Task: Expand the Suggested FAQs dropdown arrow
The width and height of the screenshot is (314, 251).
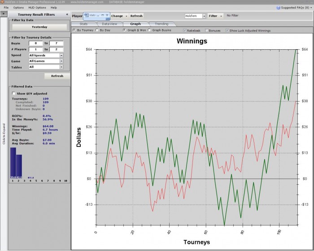Action: (x=311, y=8)
